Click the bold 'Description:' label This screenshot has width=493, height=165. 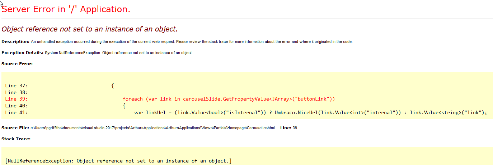click(15, 42)
